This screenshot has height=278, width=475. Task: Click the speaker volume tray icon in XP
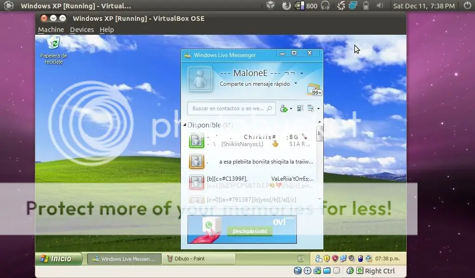click(x=352, y=259)
